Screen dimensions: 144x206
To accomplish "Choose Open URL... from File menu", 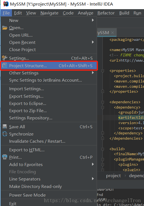I will 49,35.
